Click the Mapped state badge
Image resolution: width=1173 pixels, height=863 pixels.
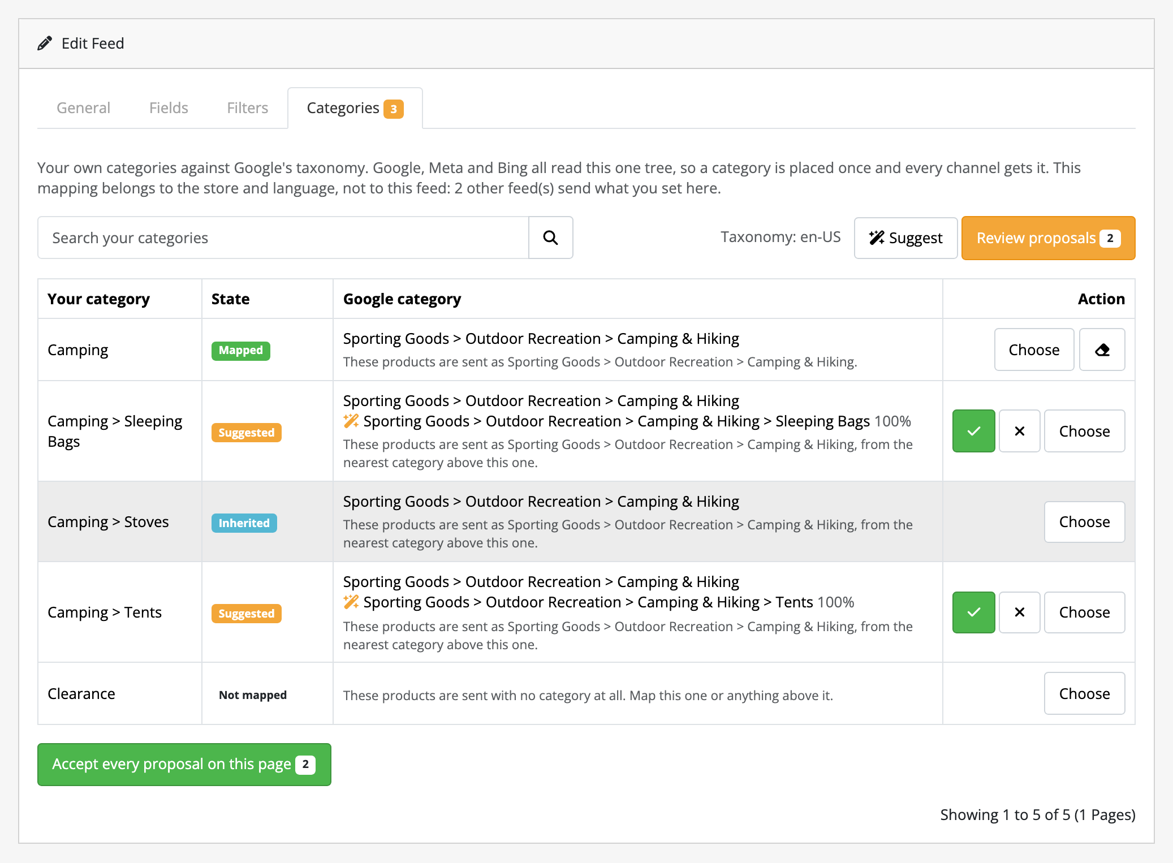point(240,351)
